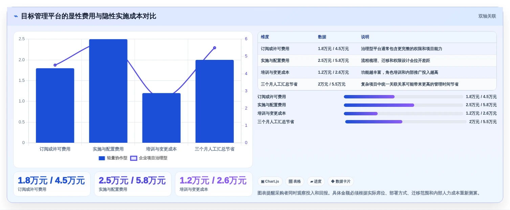This screenshot has width=510, height=210.
Task: Click the footnote text starting 图表提醒采购者
Action: pyautogui.click(x=369, y=193)
